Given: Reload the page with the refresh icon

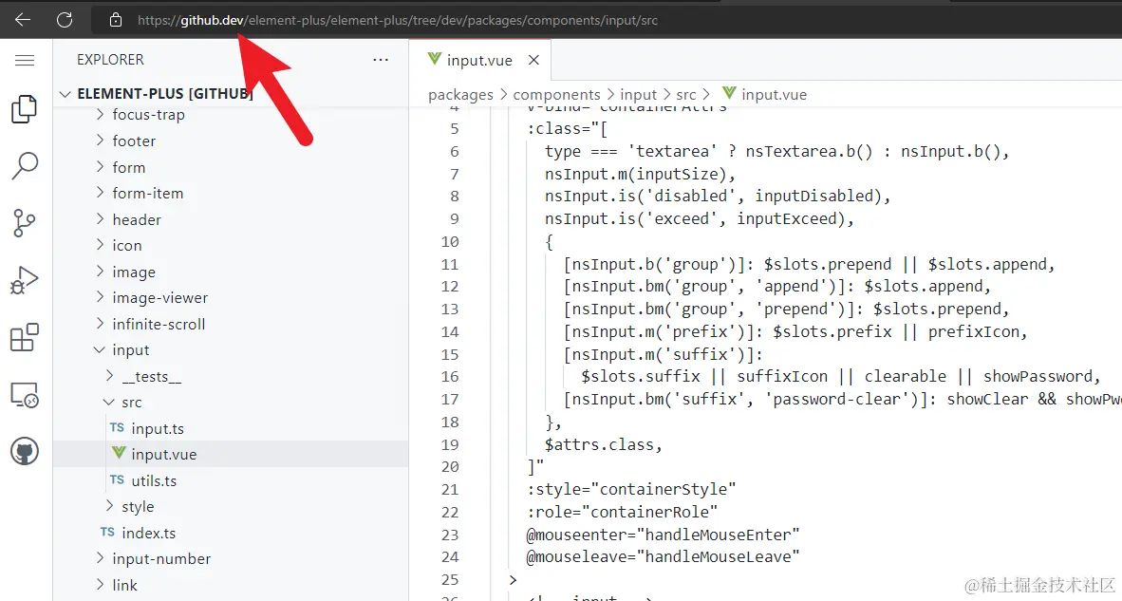Looking at the screenshot, I should (x=65, y=20).
